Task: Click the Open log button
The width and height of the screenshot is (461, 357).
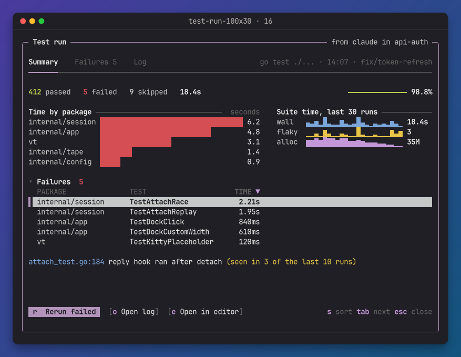Action: 134,312
